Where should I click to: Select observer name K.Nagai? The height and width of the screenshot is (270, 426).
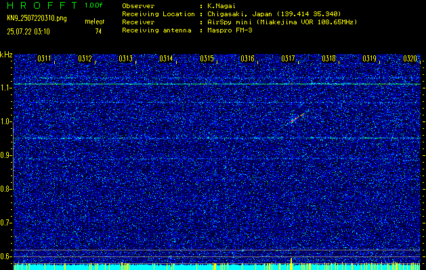[x=220, y=6]
